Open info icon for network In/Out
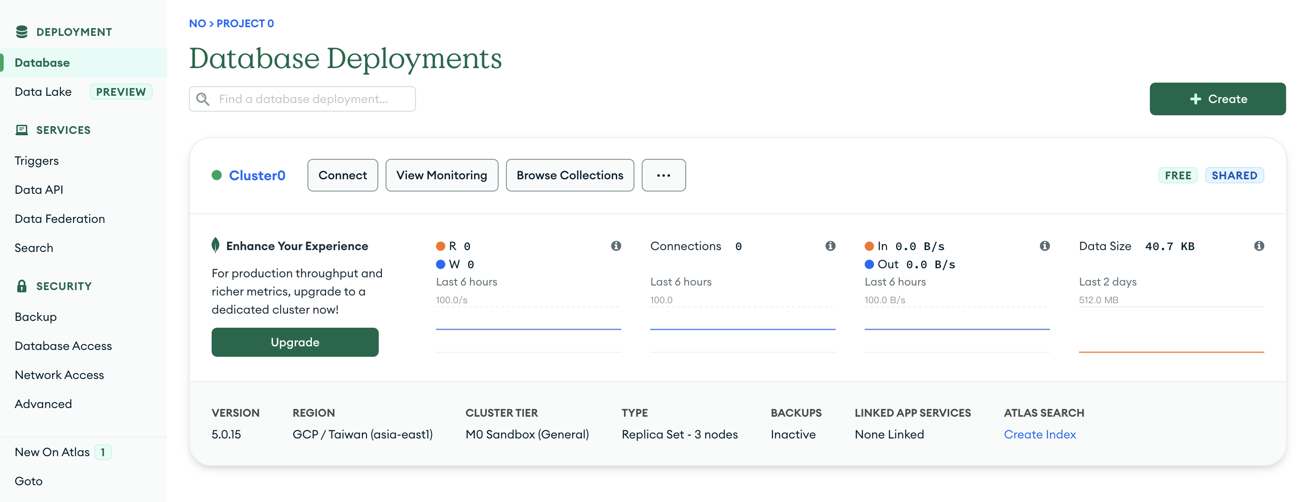Image resolution: width=1307 pixels, height=502 pixels. 1045,246
